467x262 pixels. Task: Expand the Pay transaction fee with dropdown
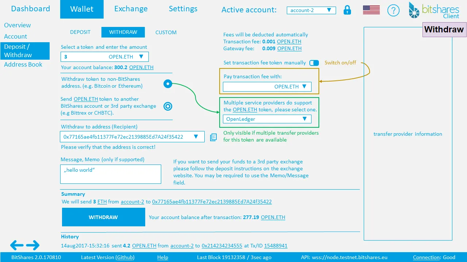tap(267, 87)
